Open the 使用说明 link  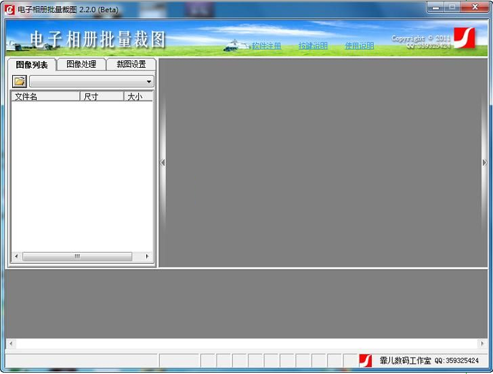pyautogui.click(x=359, y=46)
